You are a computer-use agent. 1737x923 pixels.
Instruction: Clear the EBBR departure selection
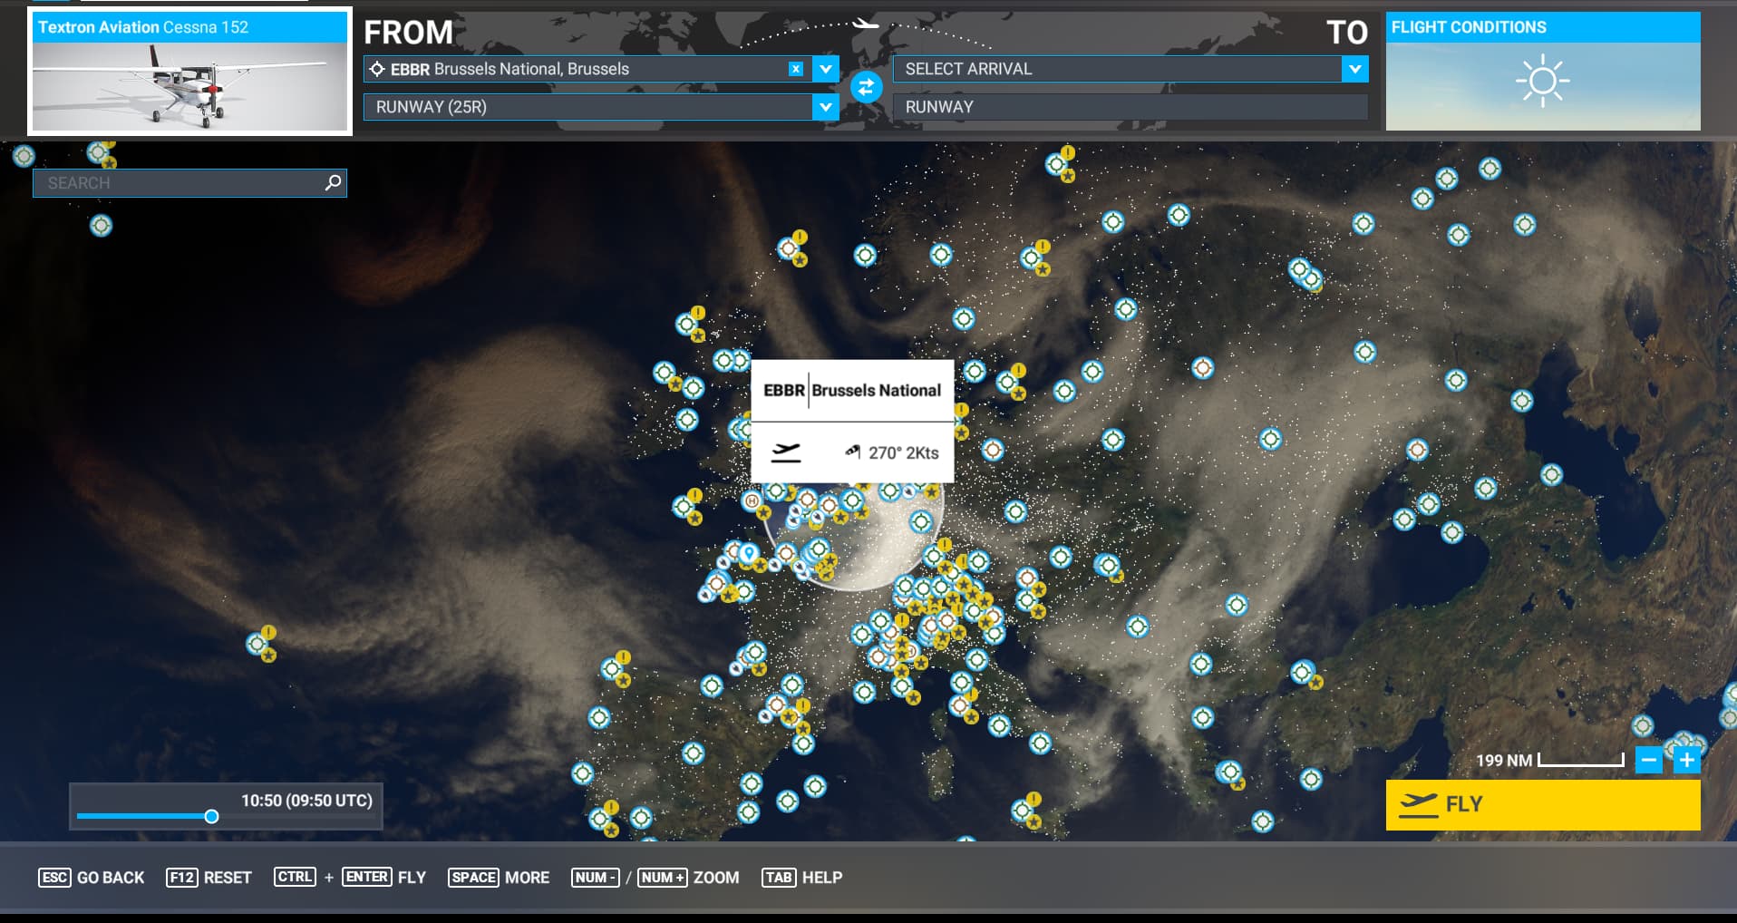[795, 69]
